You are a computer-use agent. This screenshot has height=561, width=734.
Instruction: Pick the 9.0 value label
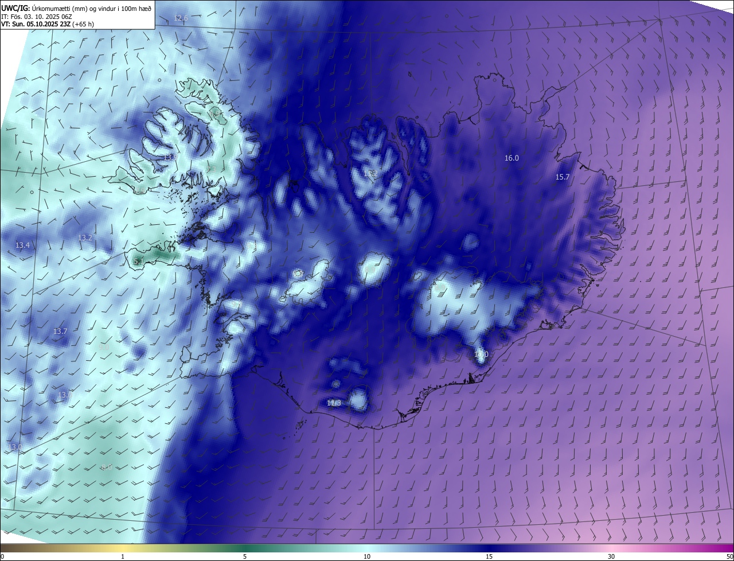(x=104, y=347)
